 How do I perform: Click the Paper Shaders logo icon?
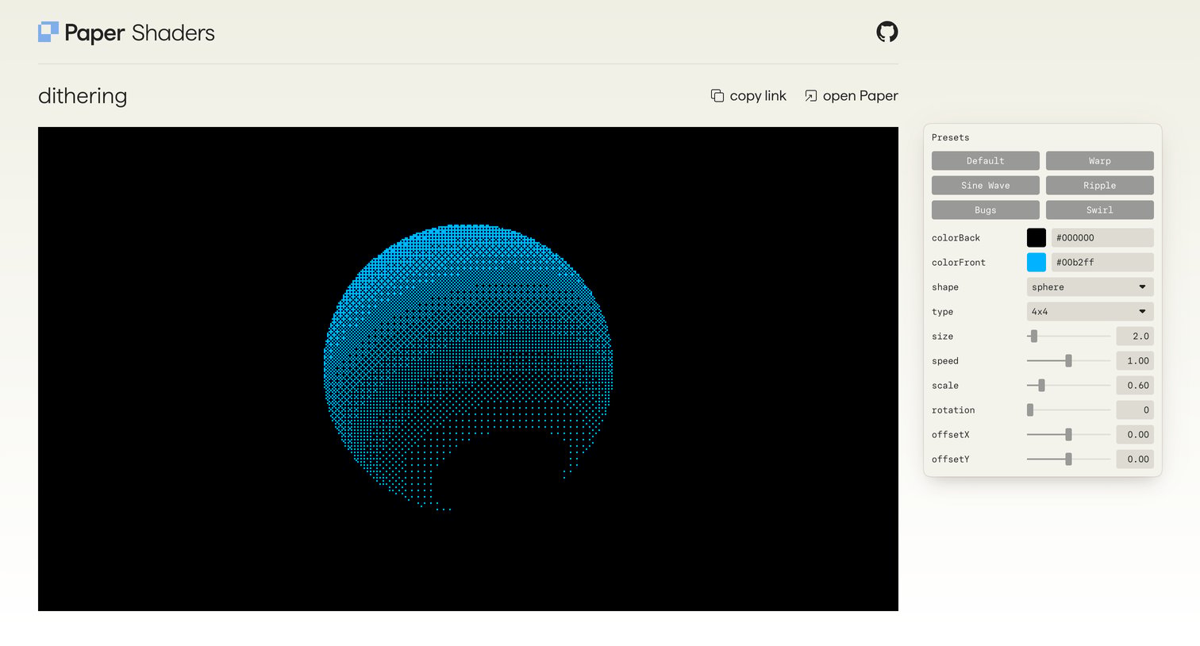[48, 32]
